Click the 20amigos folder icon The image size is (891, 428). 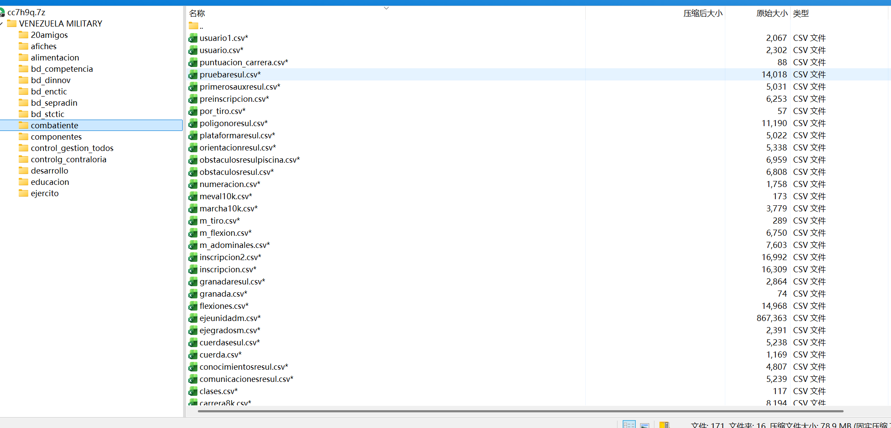(x=24, y=35)
